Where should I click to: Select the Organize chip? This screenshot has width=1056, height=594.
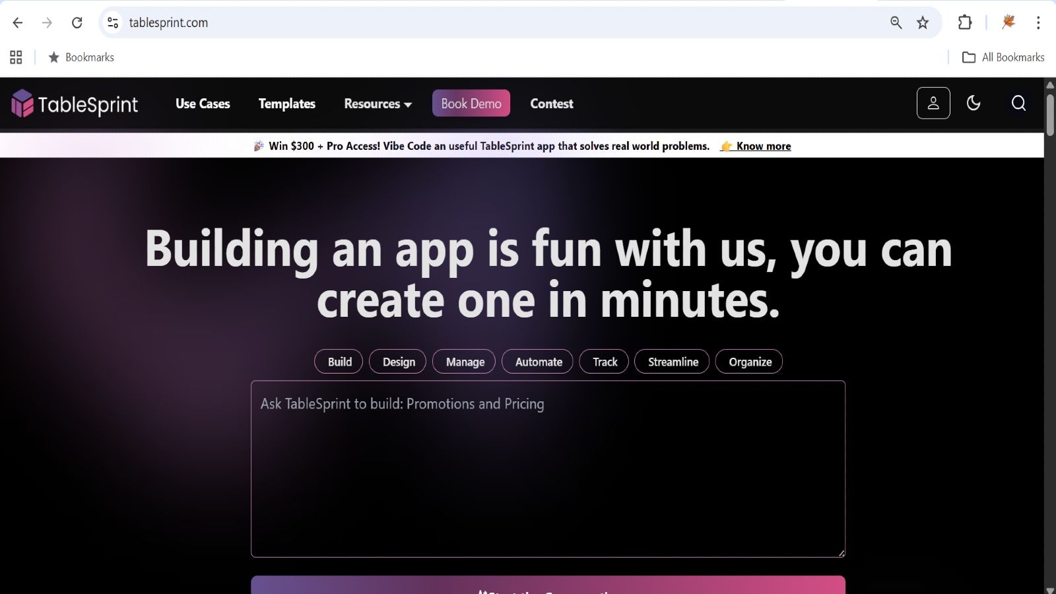coord(749,362)
